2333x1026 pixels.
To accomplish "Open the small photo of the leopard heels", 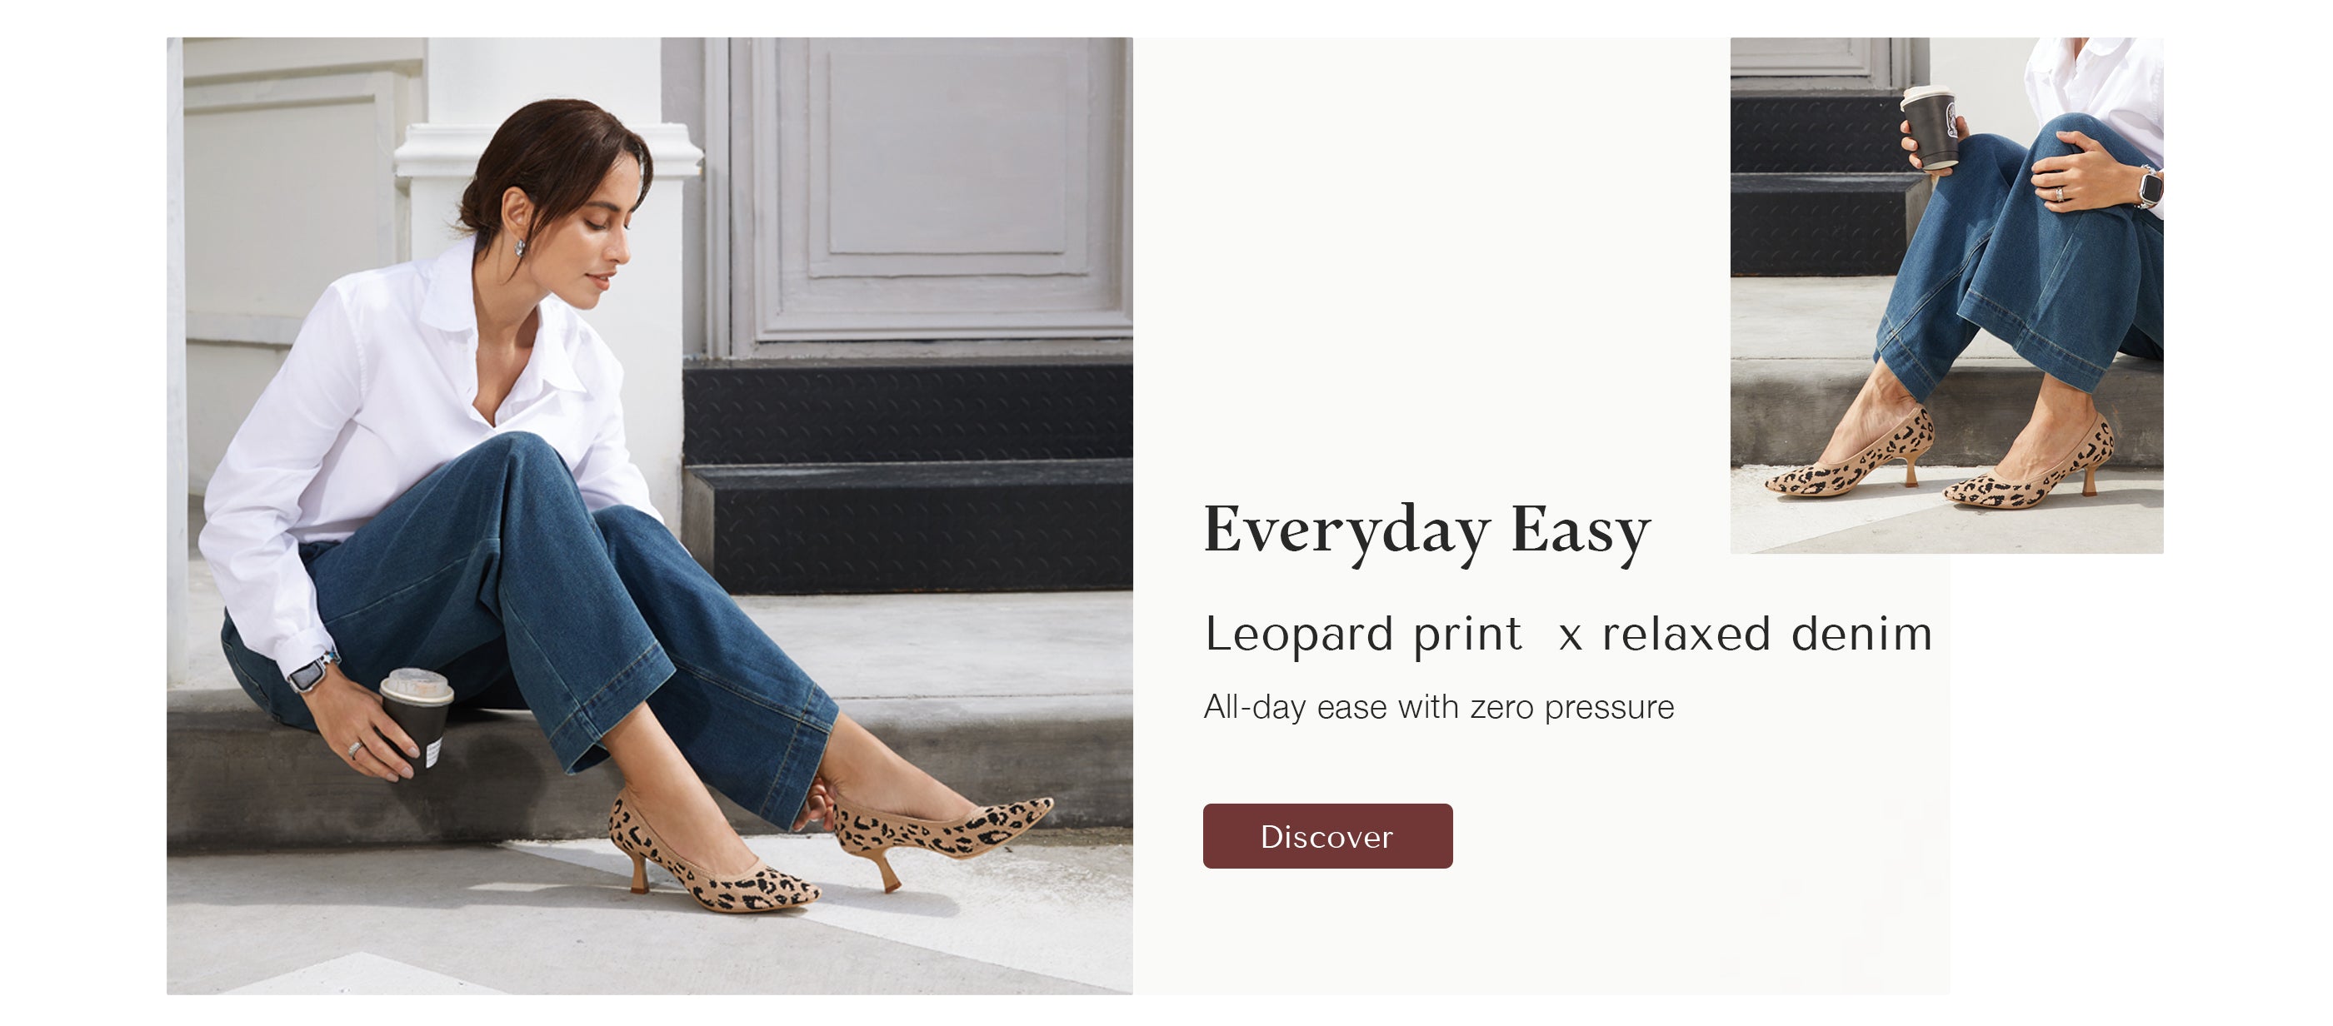I will pos(1946,295).
